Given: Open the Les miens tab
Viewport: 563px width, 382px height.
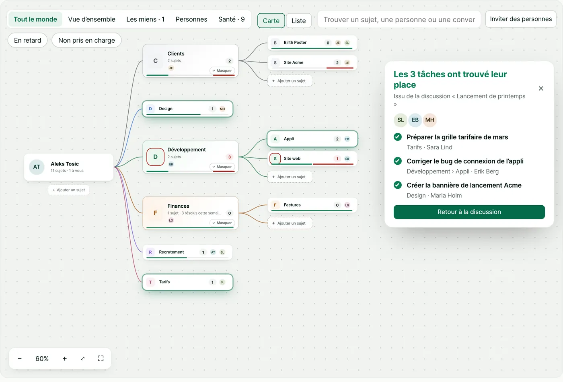Looking at the screenshot, I should [x=145, y=19].
